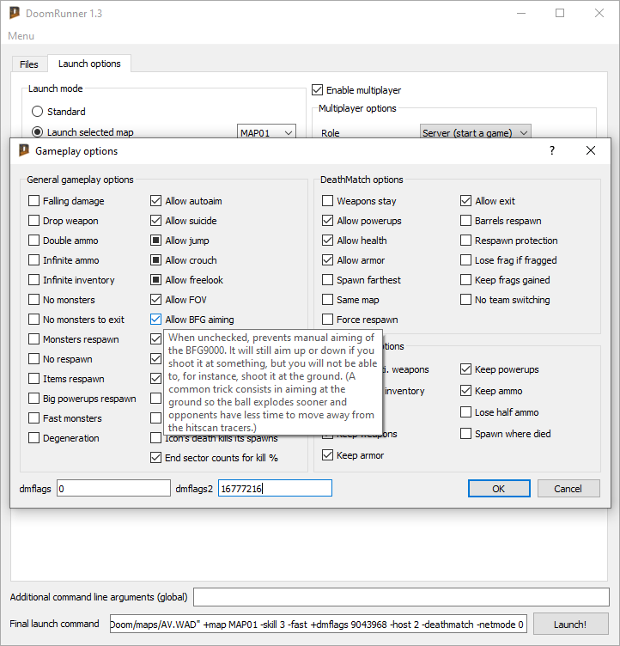Image resolution: width=620 pixels, height=646 pixels.
Task: Enable Barrels respawn
Action: coord(465,221)
